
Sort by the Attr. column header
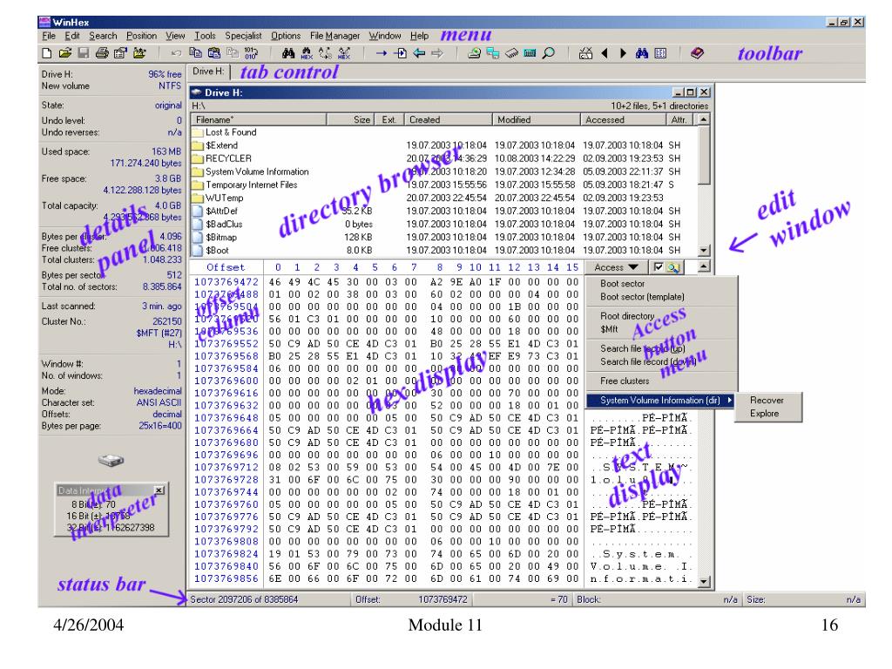[x=679, y=119]
